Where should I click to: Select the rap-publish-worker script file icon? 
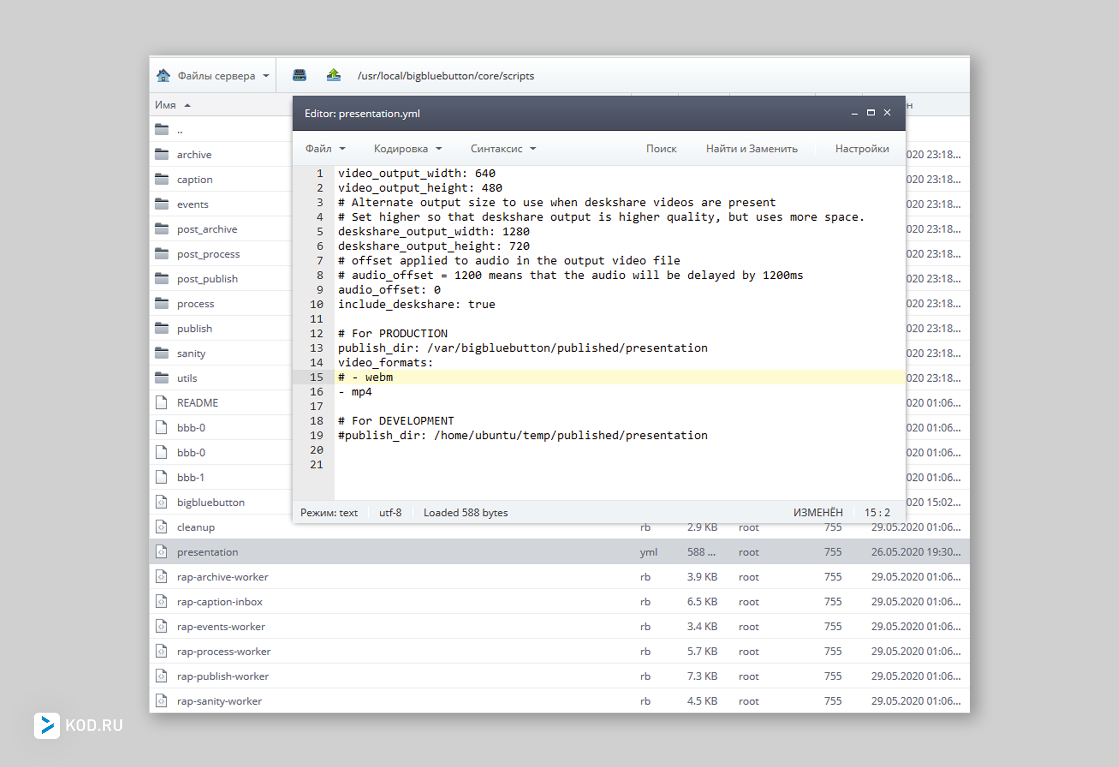[162, 676]
